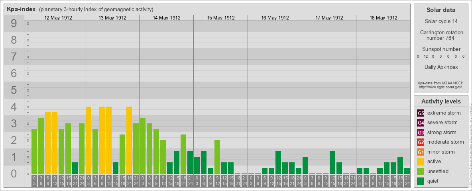Click the Kp scale number 5

click(14, 90)
